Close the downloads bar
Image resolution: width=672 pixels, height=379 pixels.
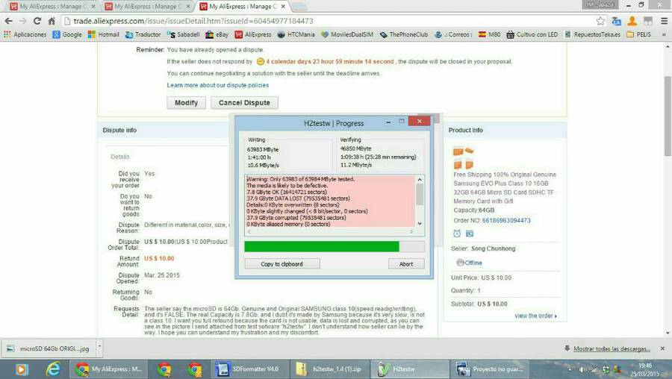(x=662, y=348)
